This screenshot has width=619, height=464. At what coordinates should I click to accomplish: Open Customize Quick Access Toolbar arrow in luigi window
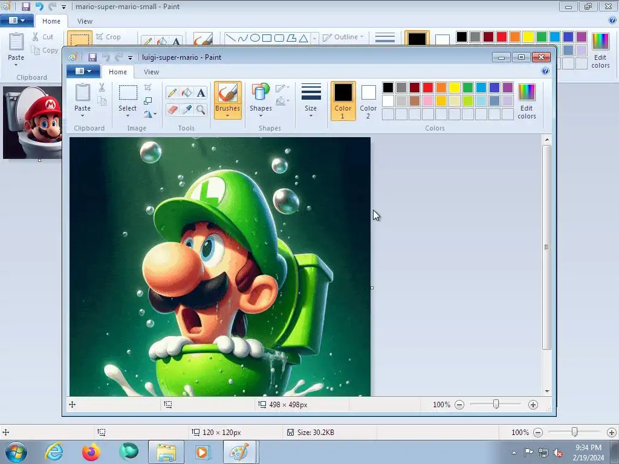pyautogui.click(x=131, y=57)
